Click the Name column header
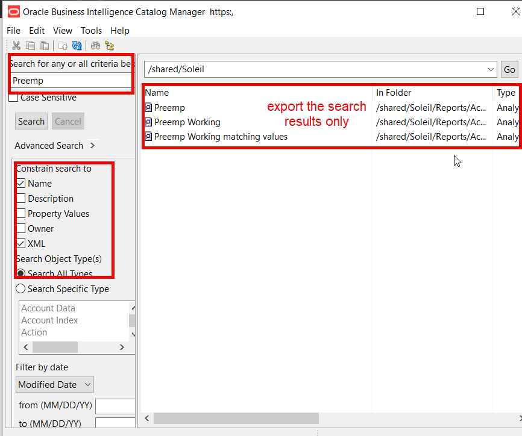This screenshot has width=522, height=436. [x=157, y=93]
